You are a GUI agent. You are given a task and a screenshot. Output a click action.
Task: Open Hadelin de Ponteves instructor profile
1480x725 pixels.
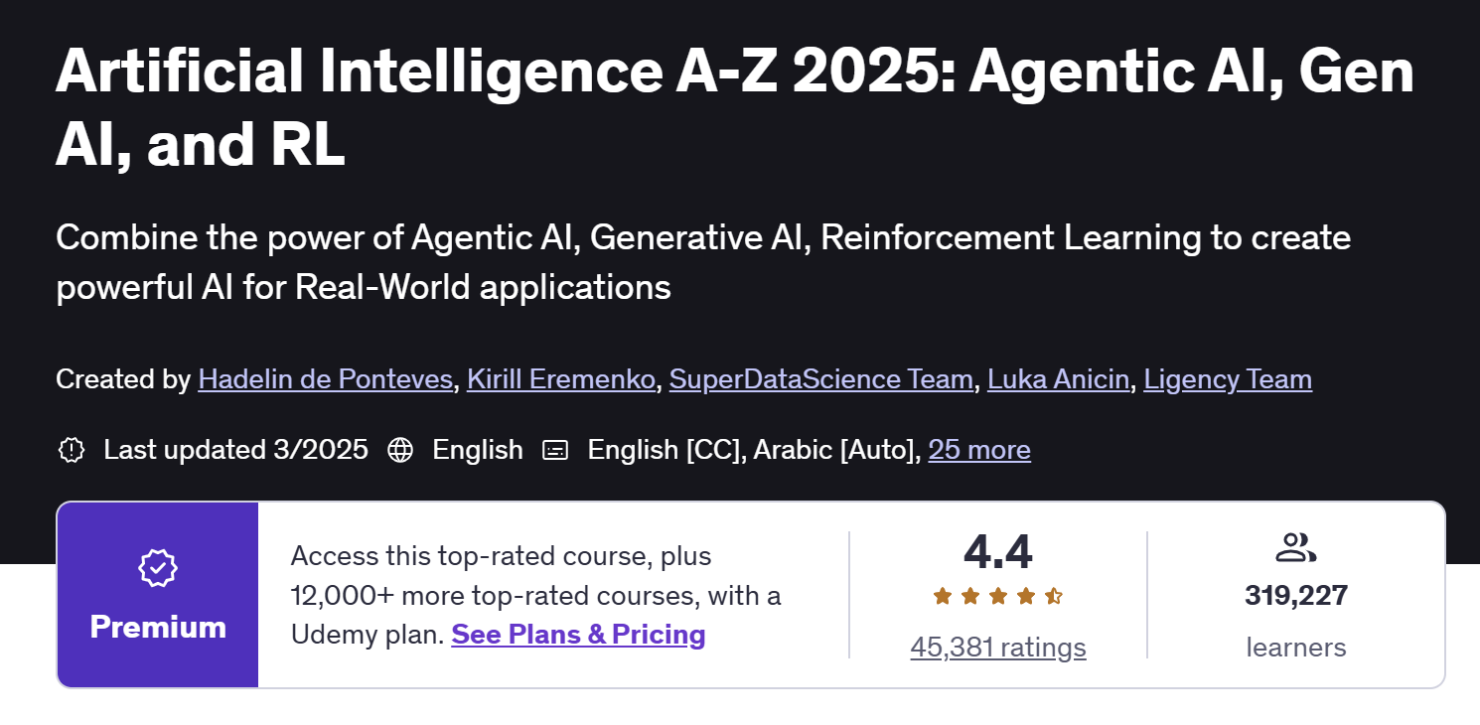tap(325, 379)
